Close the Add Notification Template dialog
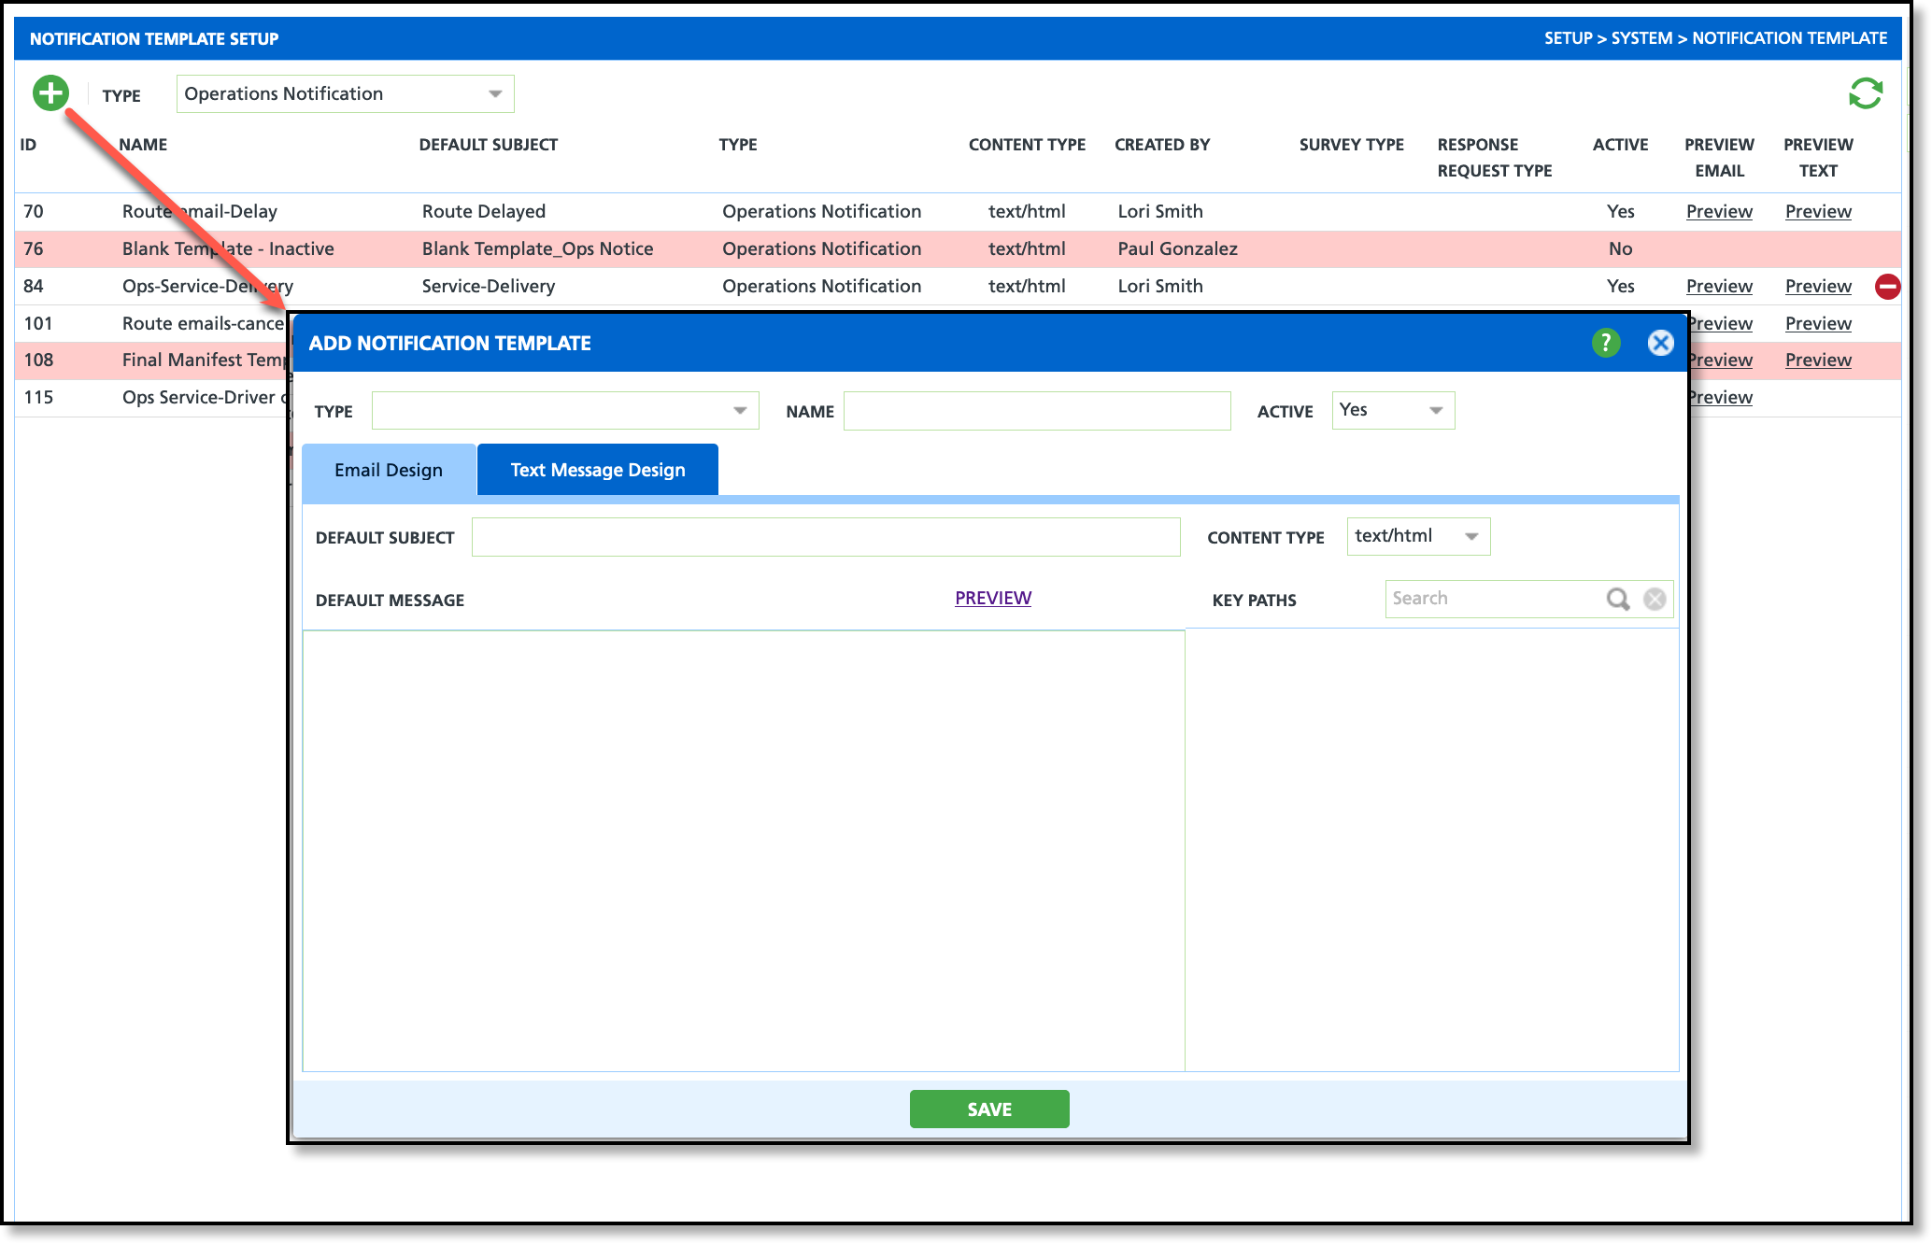The height and width of the screenshot is (1244, 1932). pyautogui.click(x=1660, y=343)
